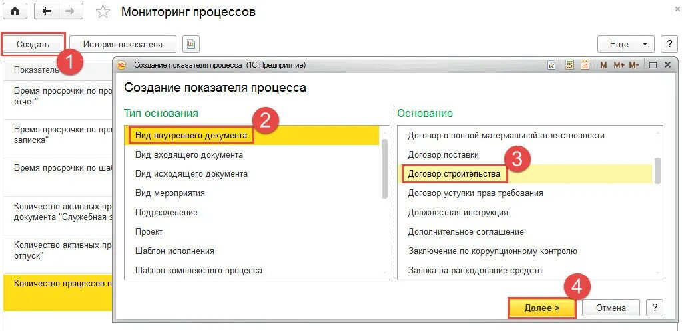This screenshot has height=331, width=682.
Task: Select Договор поставки in Основание list
Action: tap(525, 154)
